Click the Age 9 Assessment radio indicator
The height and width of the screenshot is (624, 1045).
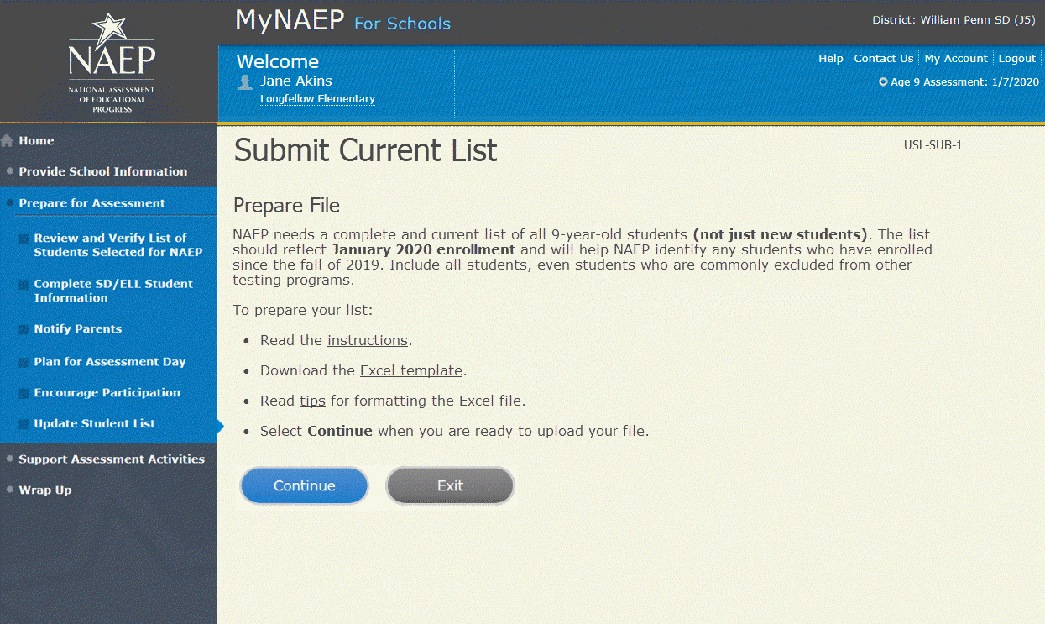[883, 82]
